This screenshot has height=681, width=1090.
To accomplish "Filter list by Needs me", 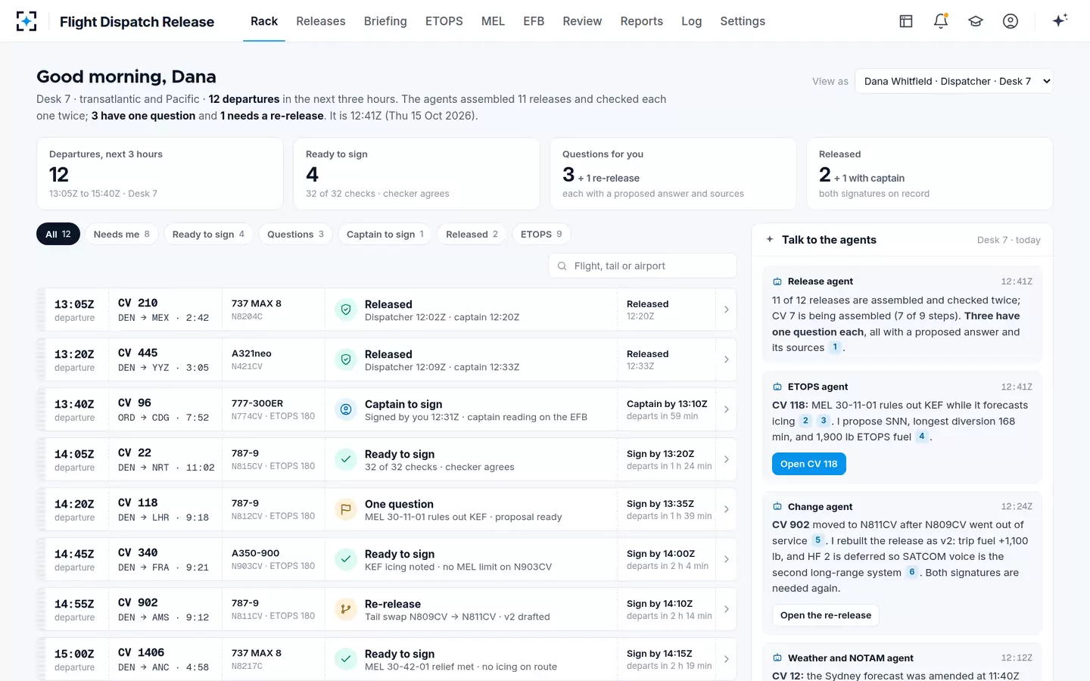I will pos(121,234).
